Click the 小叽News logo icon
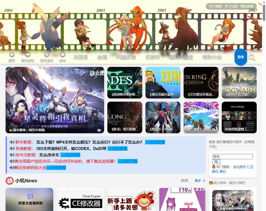Screen dimensions: 266x211 pos(10,181)
